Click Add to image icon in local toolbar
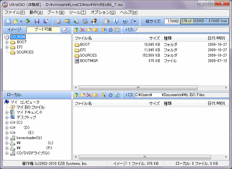Viewport: 232px width, 169px height. [104, 95]
